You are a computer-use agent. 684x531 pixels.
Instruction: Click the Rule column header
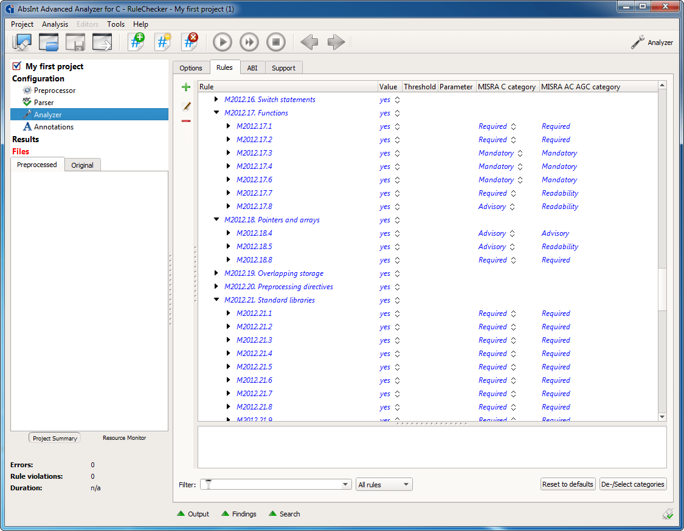pos(288,87)
